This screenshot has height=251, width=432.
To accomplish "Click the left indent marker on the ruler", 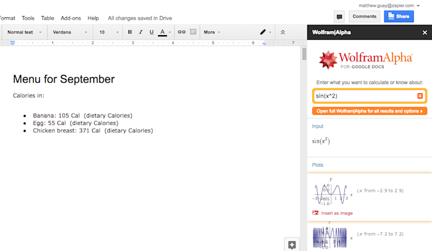I will (x=12, y=43).
